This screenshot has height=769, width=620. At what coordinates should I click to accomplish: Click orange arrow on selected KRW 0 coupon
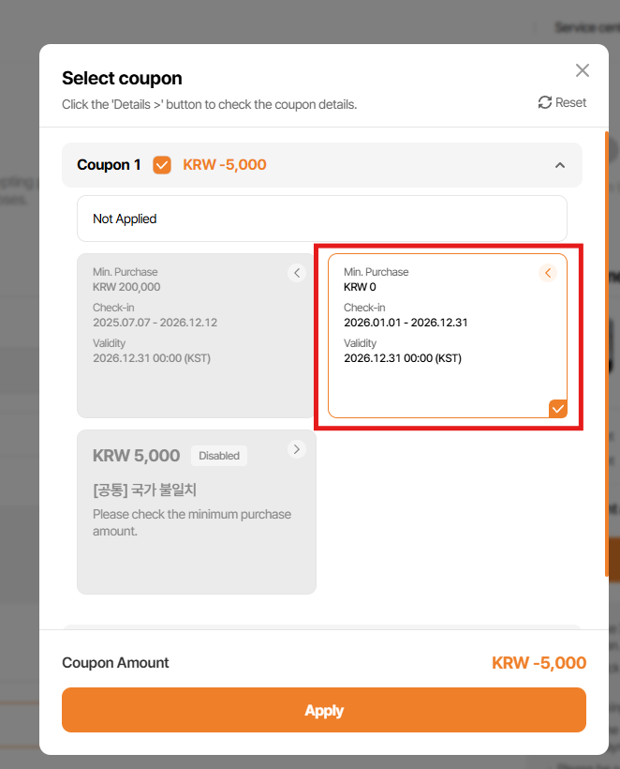coord(549,273)
